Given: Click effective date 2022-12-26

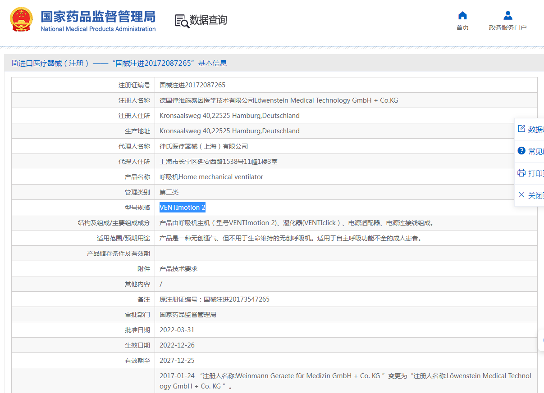Looking at the screenshot, I should [x=177, y=345].
